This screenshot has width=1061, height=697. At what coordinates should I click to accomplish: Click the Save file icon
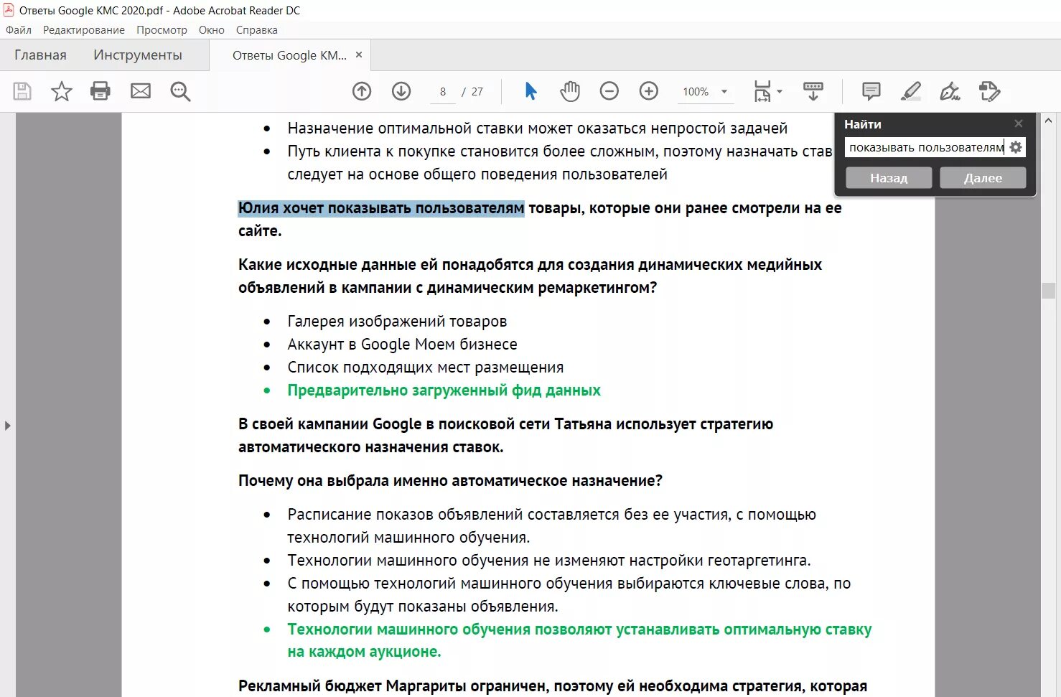coord(22,91)
